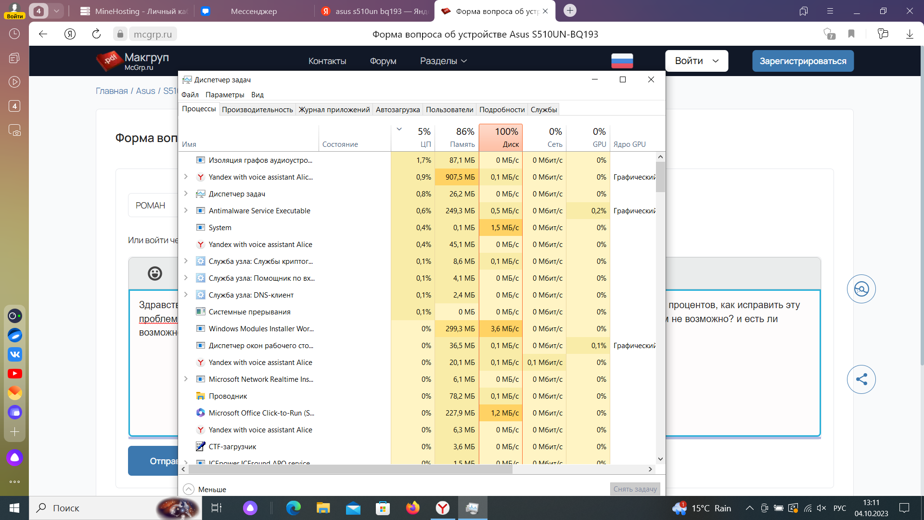The image size is (924, 520).
Task: Switch to Производительность tab
Action: point(257,109)
